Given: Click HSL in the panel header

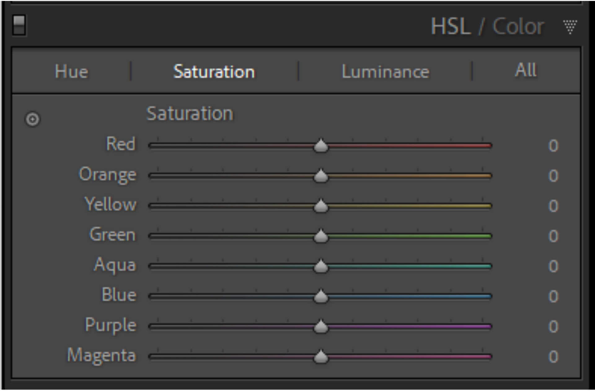Looking at the screenshot, I should point(451,26).
